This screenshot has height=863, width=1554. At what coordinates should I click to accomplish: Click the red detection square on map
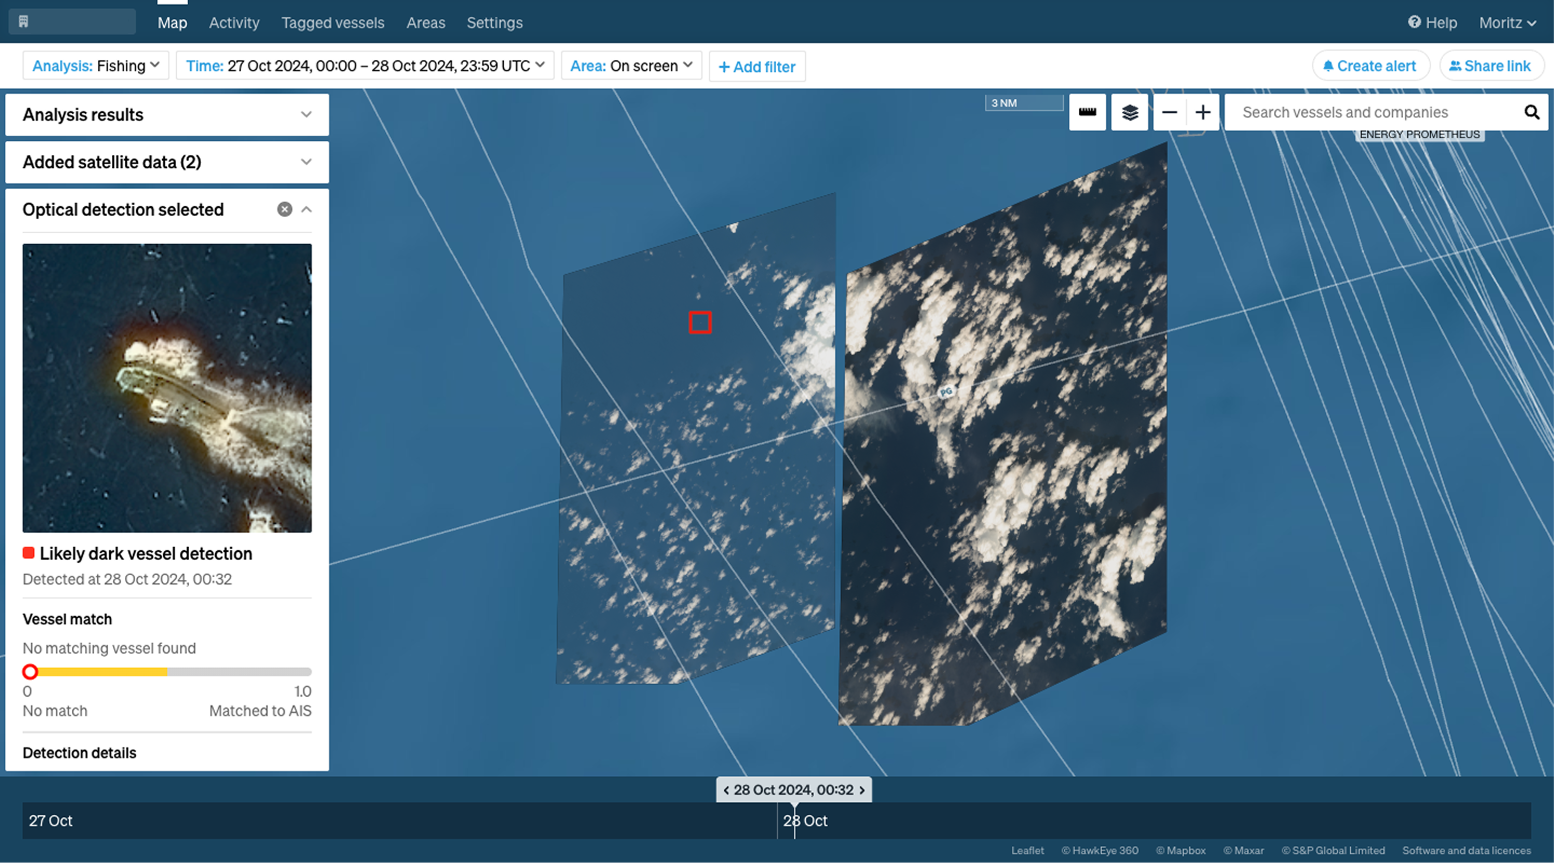click(700, 322)
